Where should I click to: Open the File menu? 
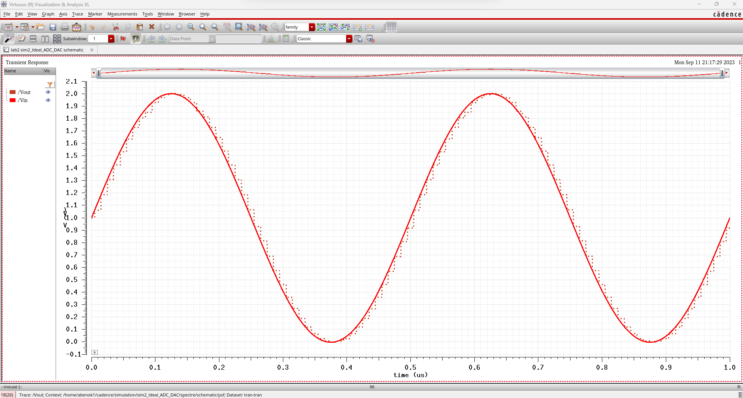pyautogui.click(x=7, y=14)
